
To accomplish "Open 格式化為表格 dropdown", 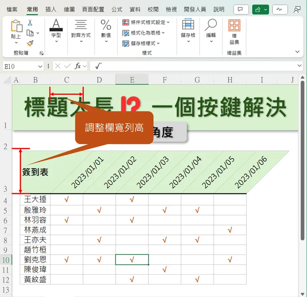I will pos(143,33).
